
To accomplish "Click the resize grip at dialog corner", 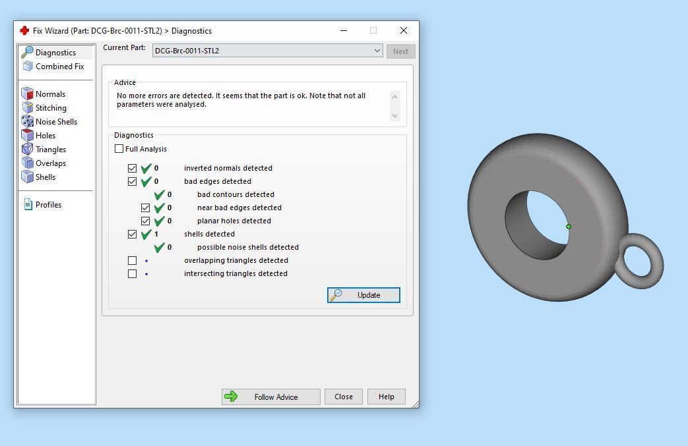I will click(416, 404).
